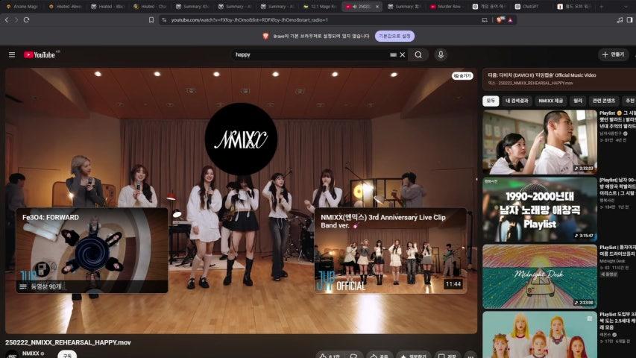Select the NMIXX 제공 filter chip
Screen dimensions: 636x358
coord(551,101)
